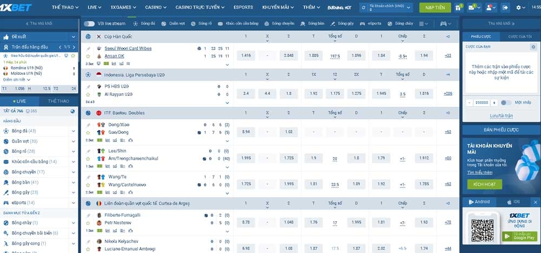
Task: Open the messages envelope icon
Action: pos(474,7)
